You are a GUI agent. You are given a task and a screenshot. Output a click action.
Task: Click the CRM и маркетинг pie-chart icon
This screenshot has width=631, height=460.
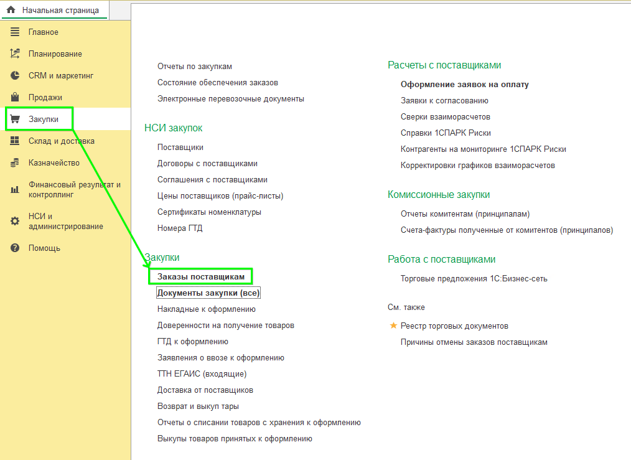tap(14, 75)
